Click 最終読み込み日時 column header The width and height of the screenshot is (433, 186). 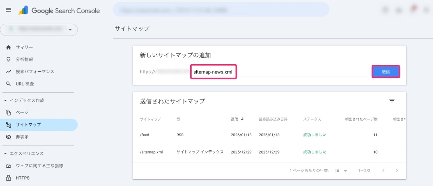tap(273, 119)
